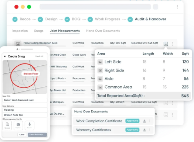Click the Left Side area row label
This screenshot has width=194, height=142.
coord(113,62)
